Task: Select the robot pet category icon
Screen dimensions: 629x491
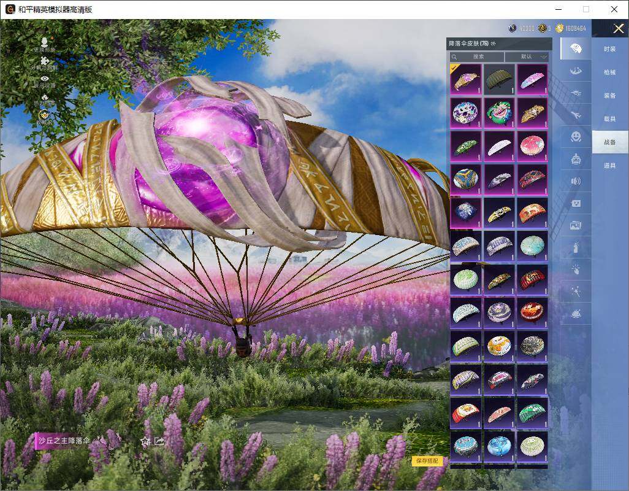Action: tap(576, 160)
